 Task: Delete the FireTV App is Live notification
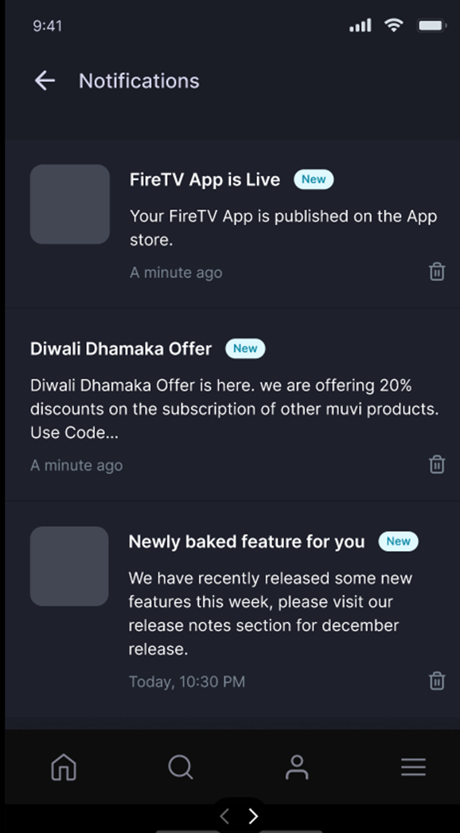pos(437,272)
